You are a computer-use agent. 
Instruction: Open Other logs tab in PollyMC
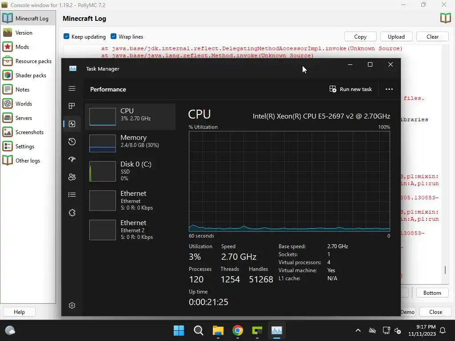click(28, 161)
